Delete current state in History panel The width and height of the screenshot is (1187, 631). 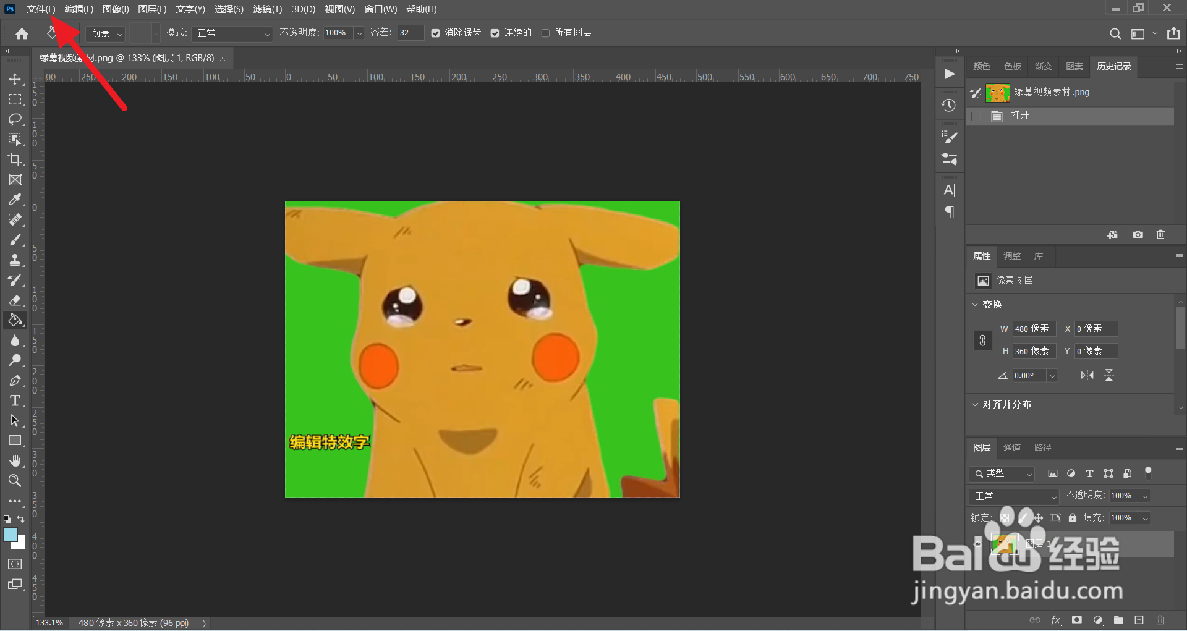click(1160, 235)
